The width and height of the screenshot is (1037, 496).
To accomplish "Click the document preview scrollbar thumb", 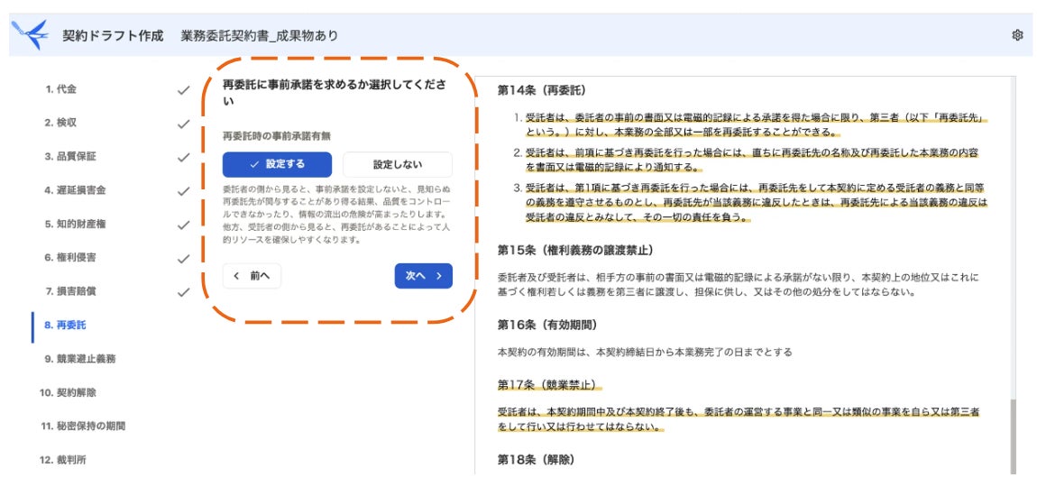I will tap(1013, 436).
